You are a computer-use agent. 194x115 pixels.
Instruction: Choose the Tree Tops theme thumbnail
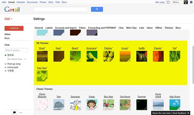[42, 76]
